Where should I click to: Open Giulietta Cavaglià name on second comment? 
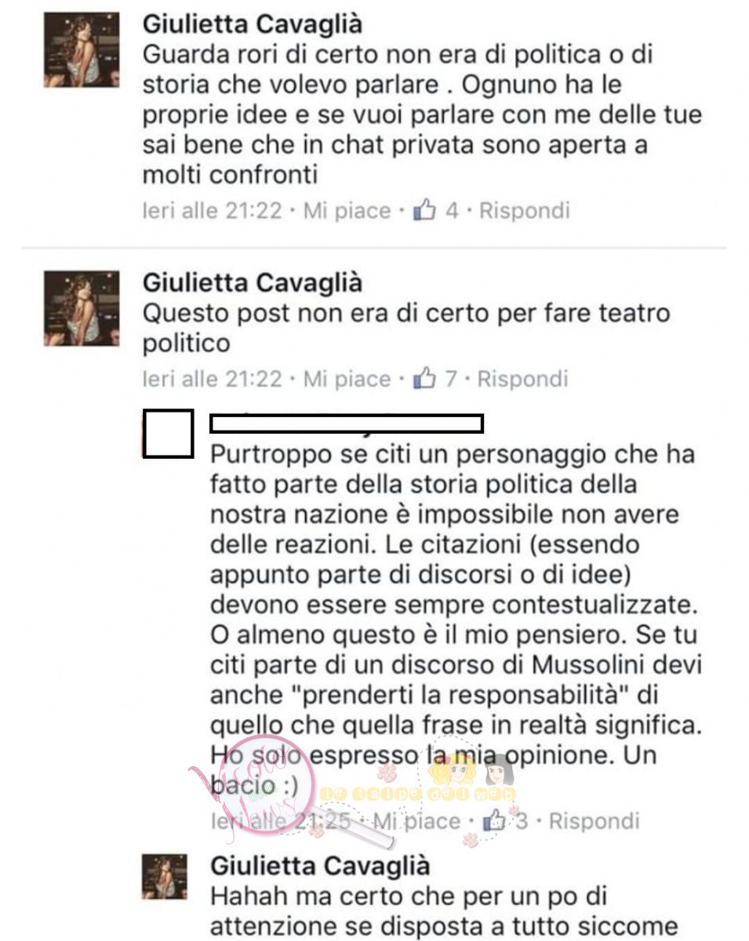pyautogui.click(x=253, y=282)
